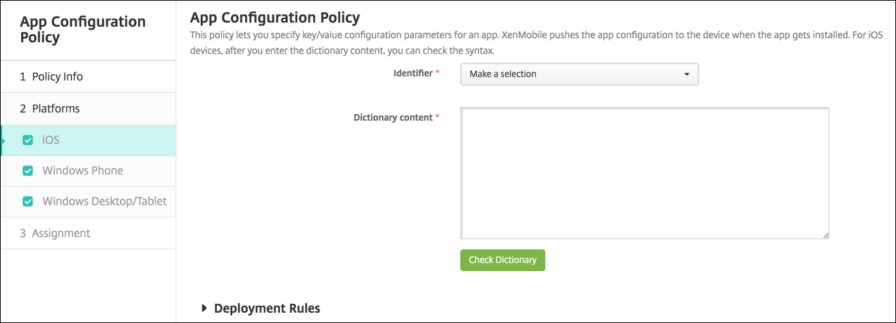Screen dimensions: 896x323
Task: Click the Dictionary content field label
Action: 393,117
